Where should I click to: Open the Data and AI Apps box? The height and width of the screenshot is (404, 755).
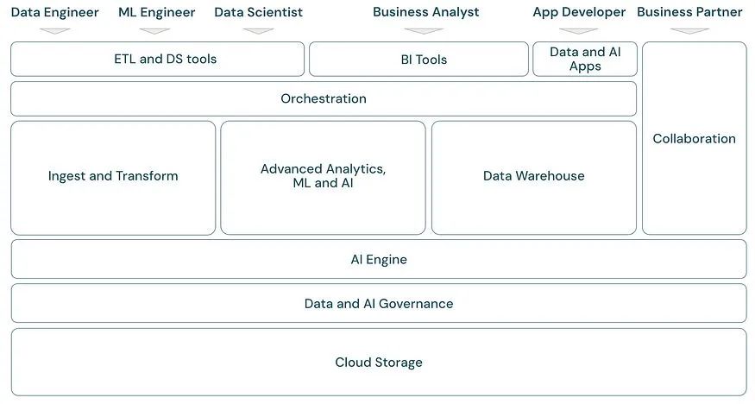(585, 59)
